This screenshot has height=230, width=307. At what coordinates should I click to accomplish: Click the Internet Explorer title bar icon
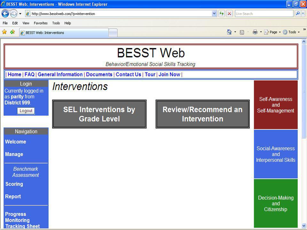(3, 4)
